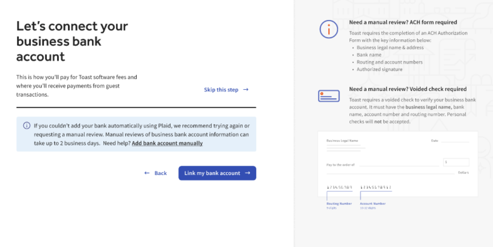Click the Bank name bullet item
Image resolution: width=493 pixels, height=247 pixels.
(369, 55)
